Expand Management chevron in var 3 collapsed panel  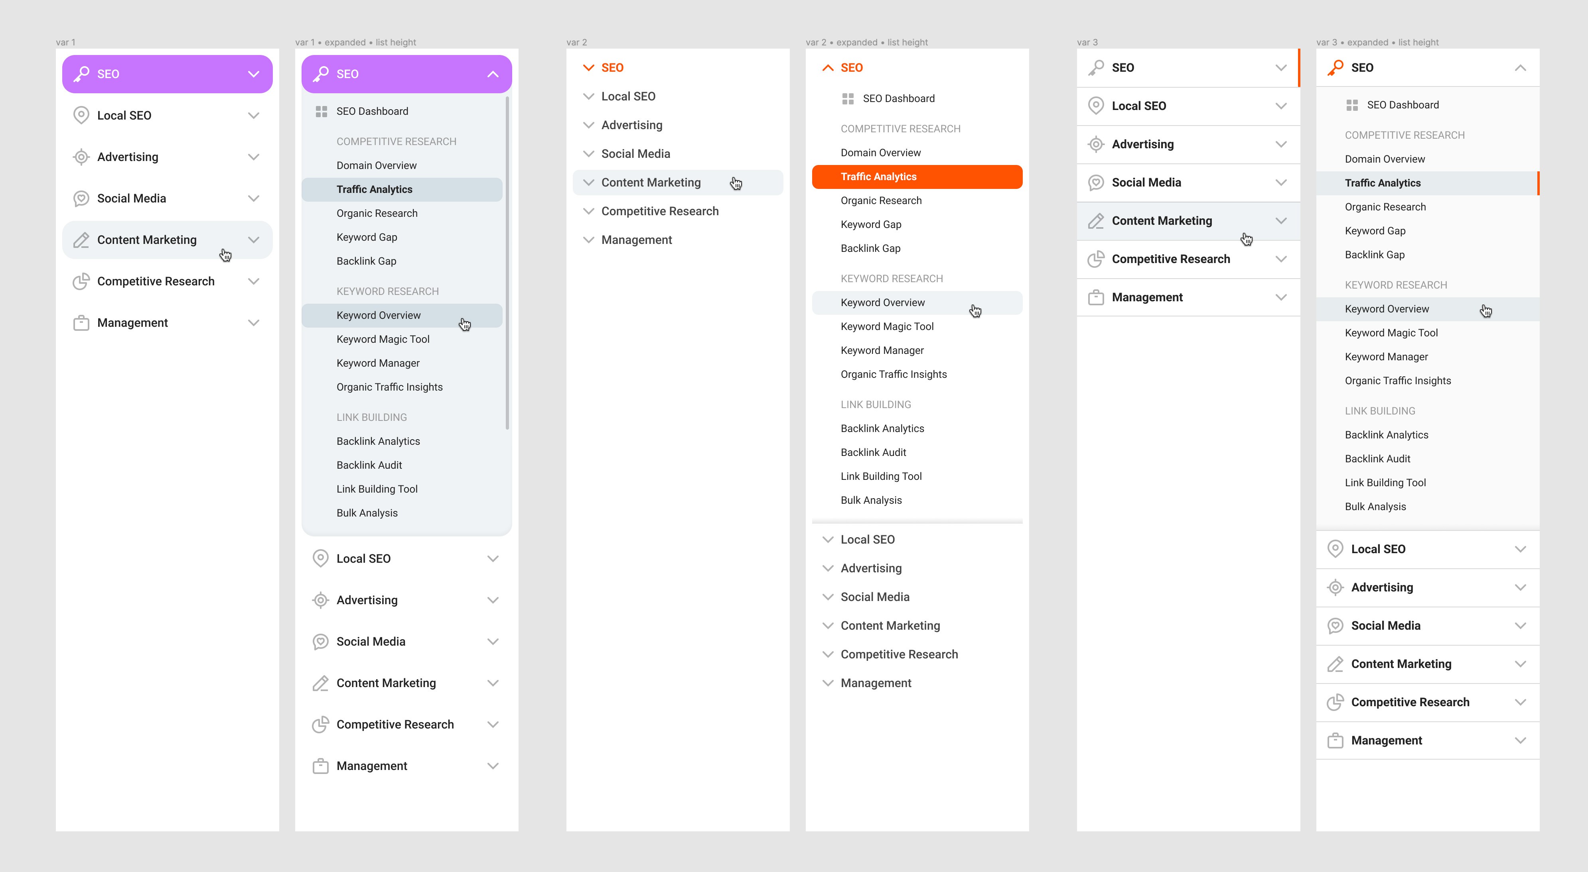(1281, 297)
